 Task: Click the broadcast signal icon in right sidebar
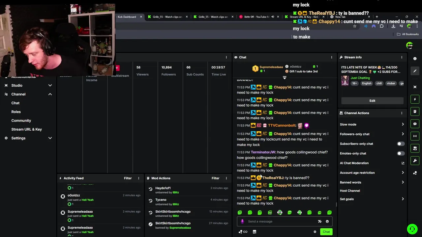tap(415, 136)
